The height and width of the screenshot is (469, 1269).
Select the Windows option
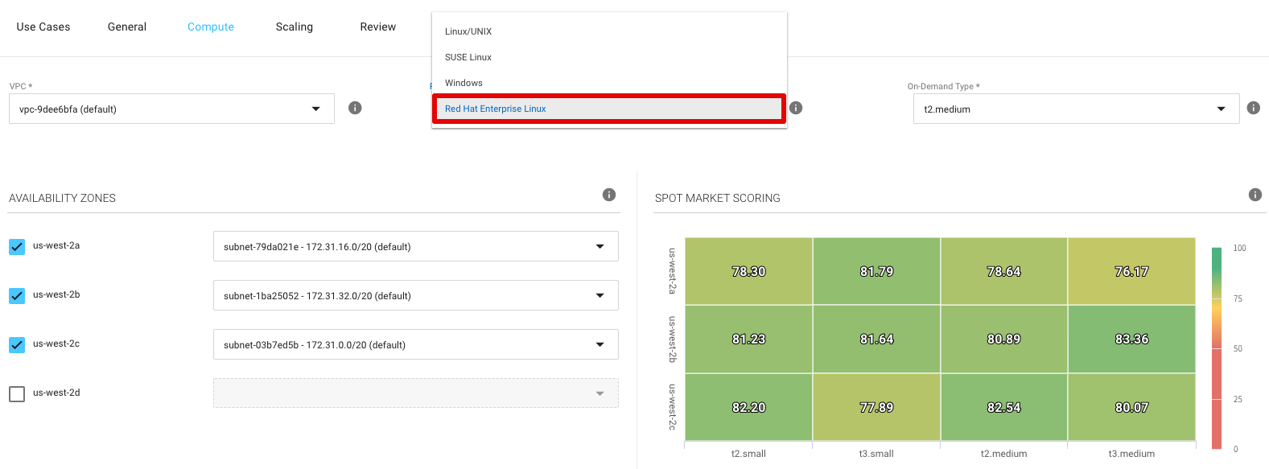pyautogui.click(x=464, y=83)
